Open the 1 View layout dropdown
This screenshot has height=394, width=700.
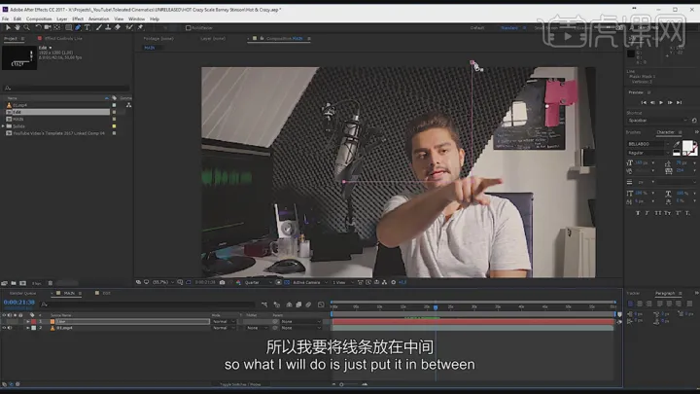pyautogui.click(x=342, y=282)
